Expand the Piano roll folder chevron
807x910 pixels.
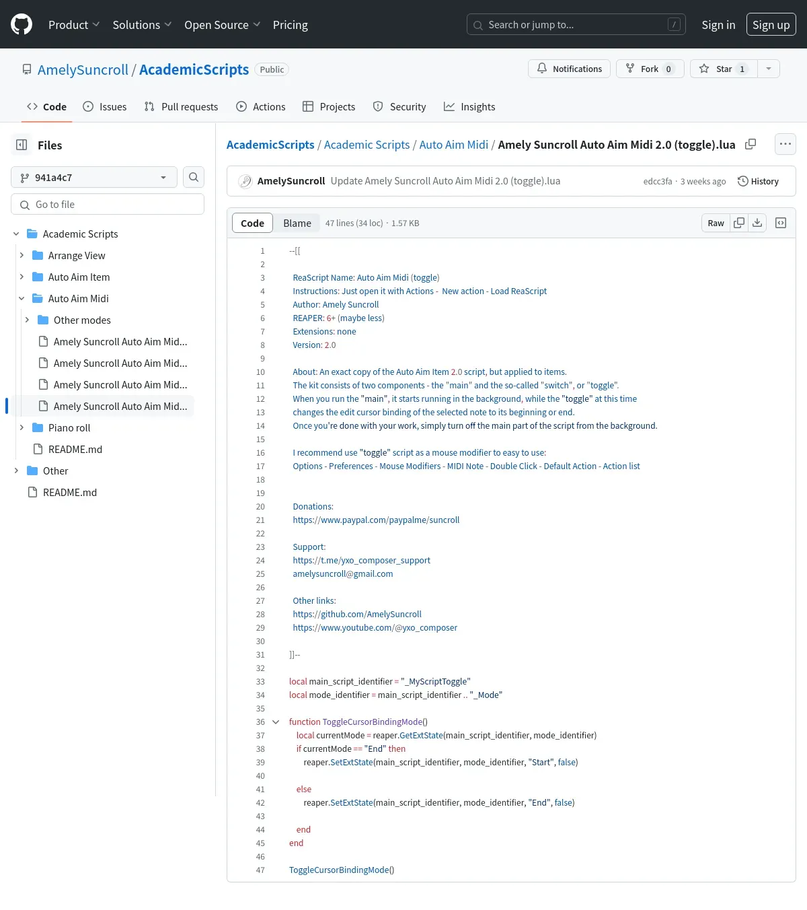pyautogui.click(x=22, y=427)
